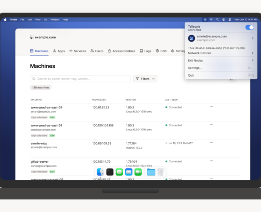Click the MACHINE column header
This screenshot has height=212, width=261.
[x=36, y=99]
